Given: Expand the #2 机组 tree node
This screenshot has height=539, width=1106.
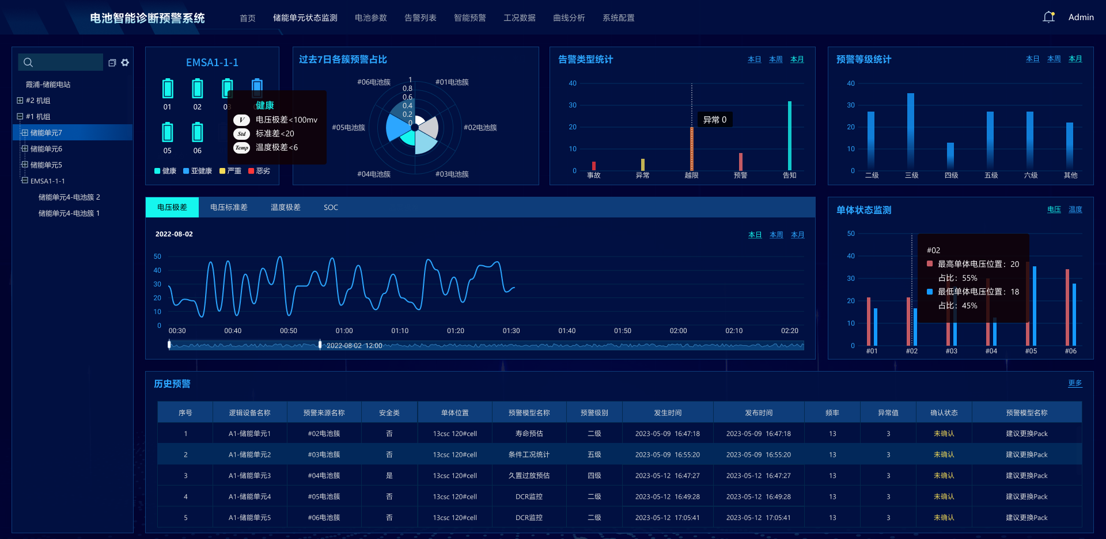Looking at the screenshot, I should coord(20,101).
